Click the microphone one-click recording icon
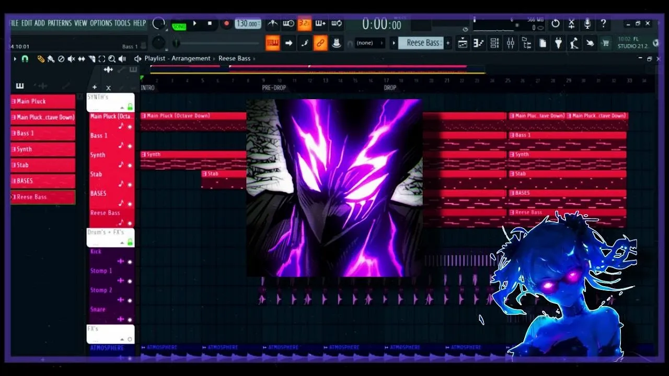This screenshot has height=376, width=669. pyautogui.click(x=587, y=23)
